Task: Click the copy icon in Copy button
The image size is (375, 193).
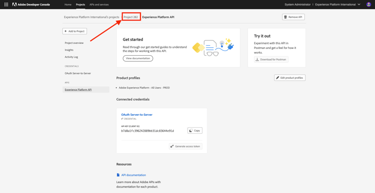Action: (x=191, y=131)
